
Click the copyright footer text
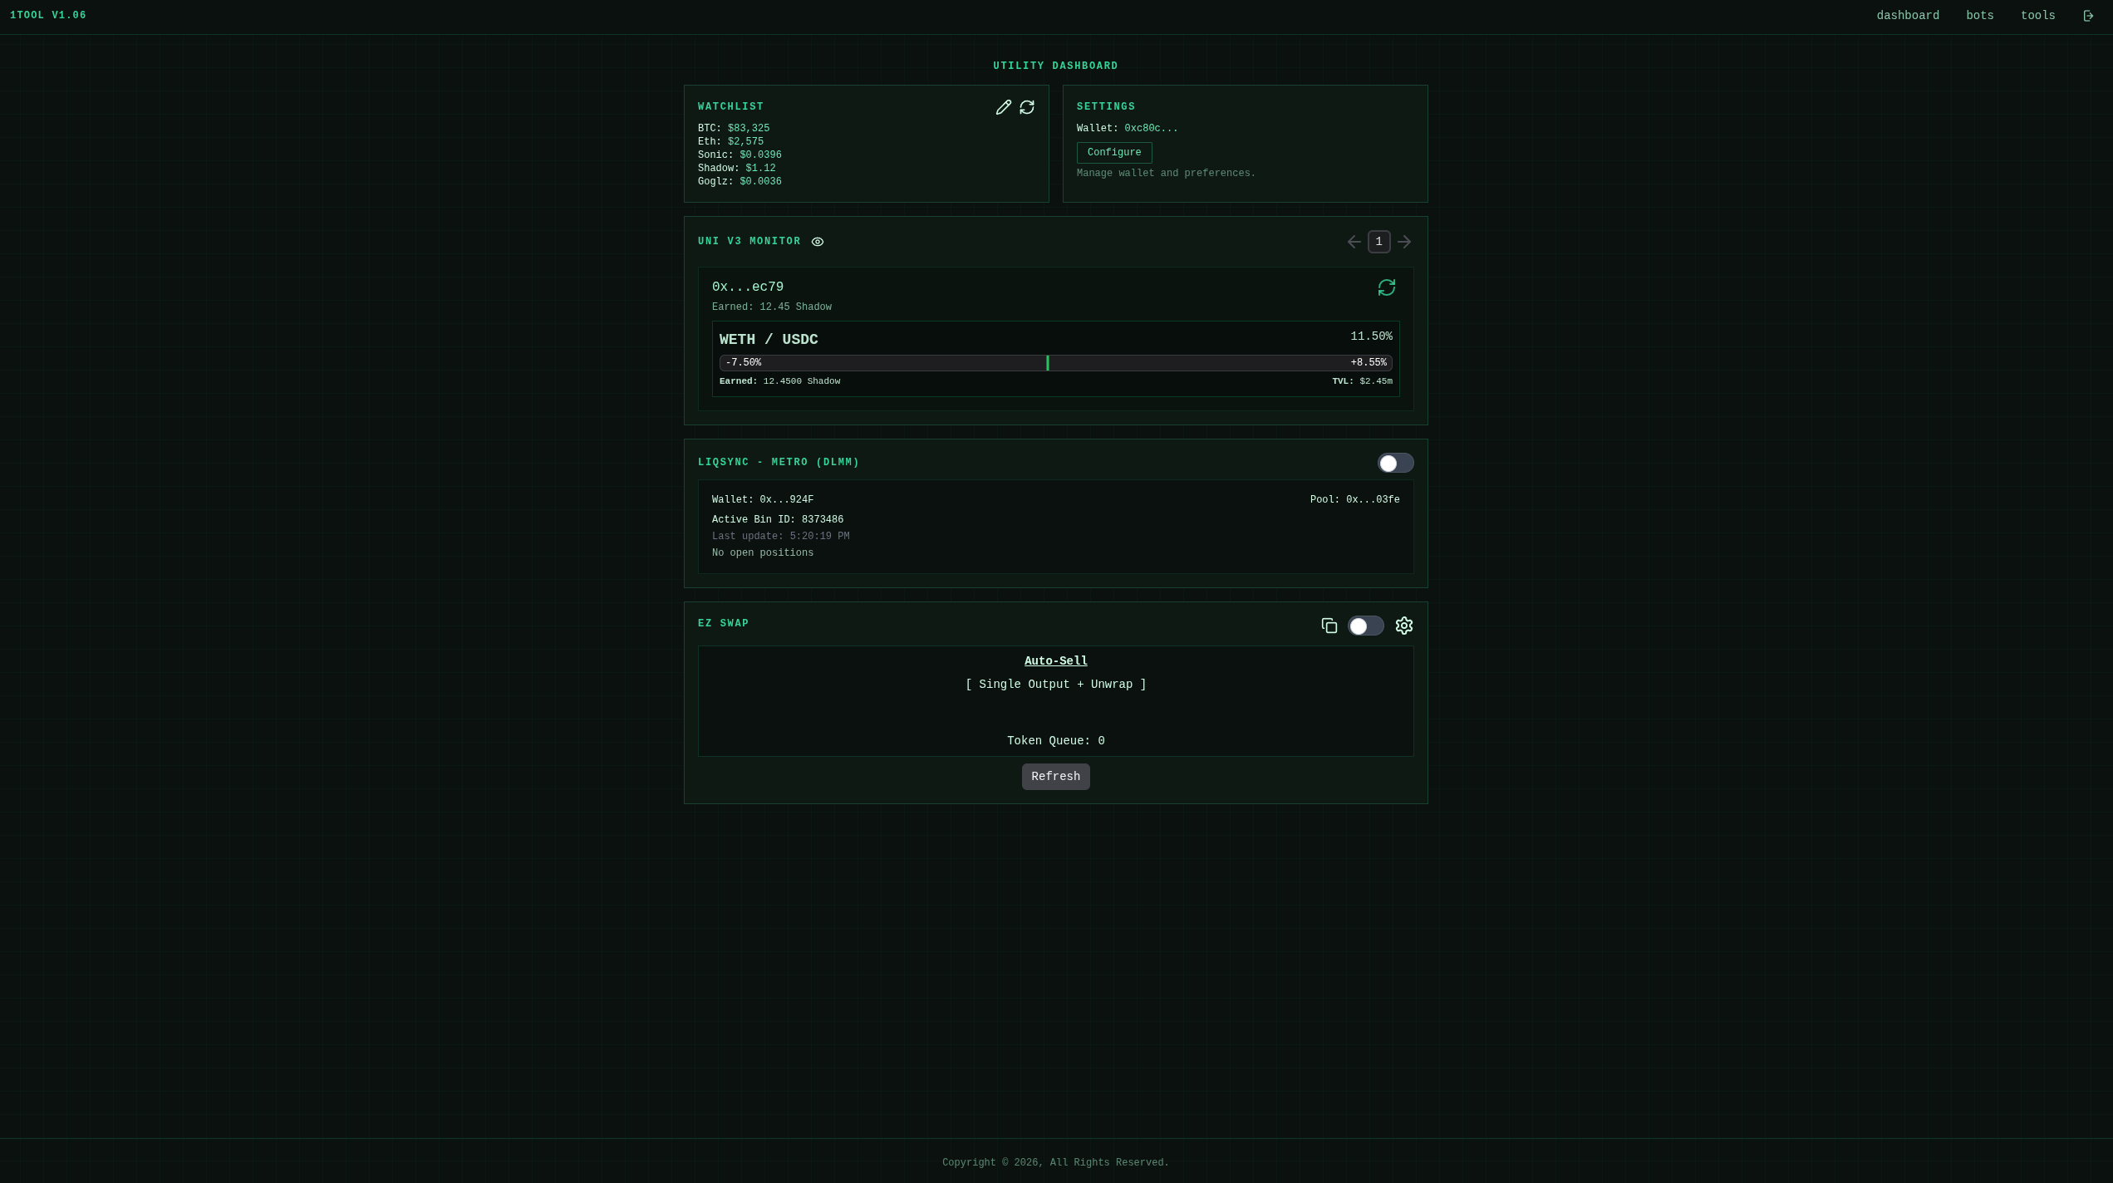[1055, 1163]
